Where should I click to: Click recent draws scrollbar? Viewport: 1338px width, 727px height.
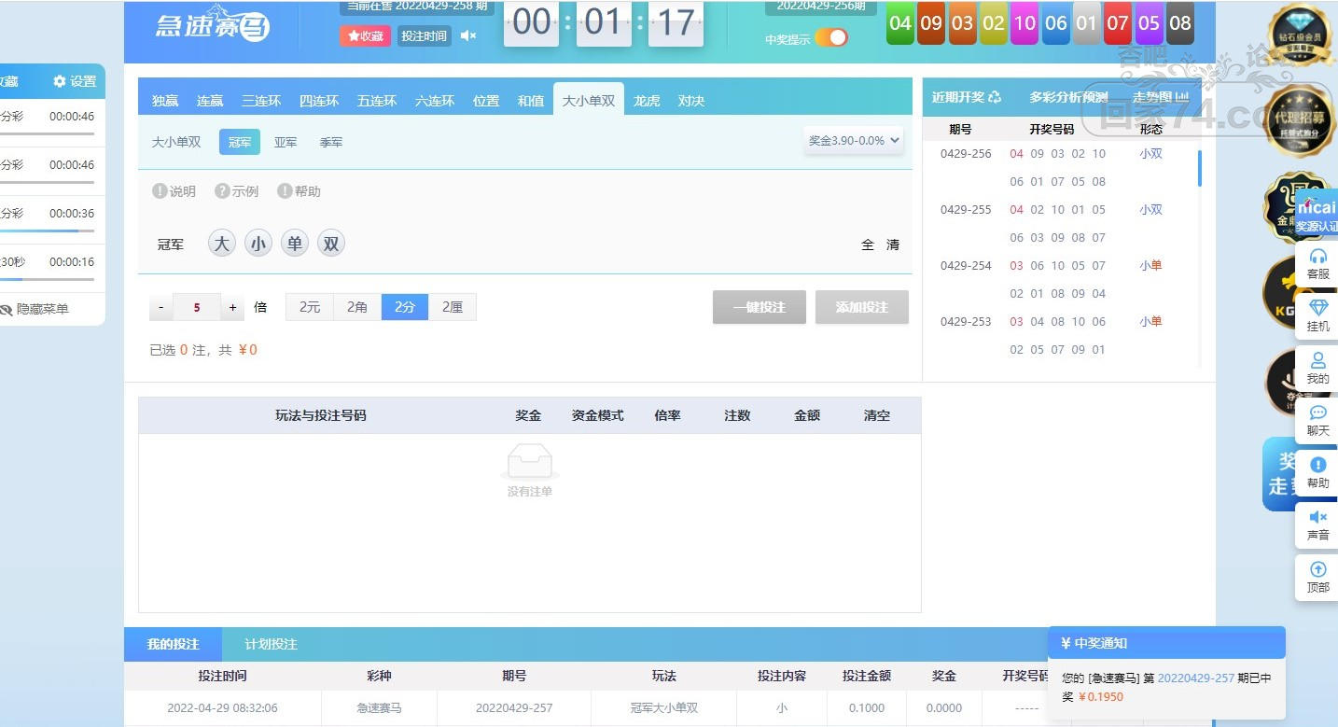[1199, 168]
